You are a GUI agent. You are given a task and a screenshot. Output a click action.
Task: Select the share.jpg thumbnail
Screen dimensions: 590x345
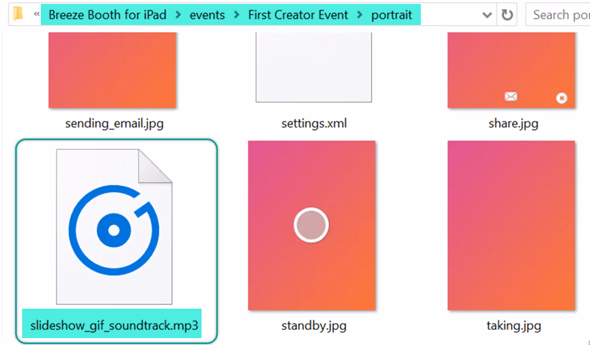[511, 70]
